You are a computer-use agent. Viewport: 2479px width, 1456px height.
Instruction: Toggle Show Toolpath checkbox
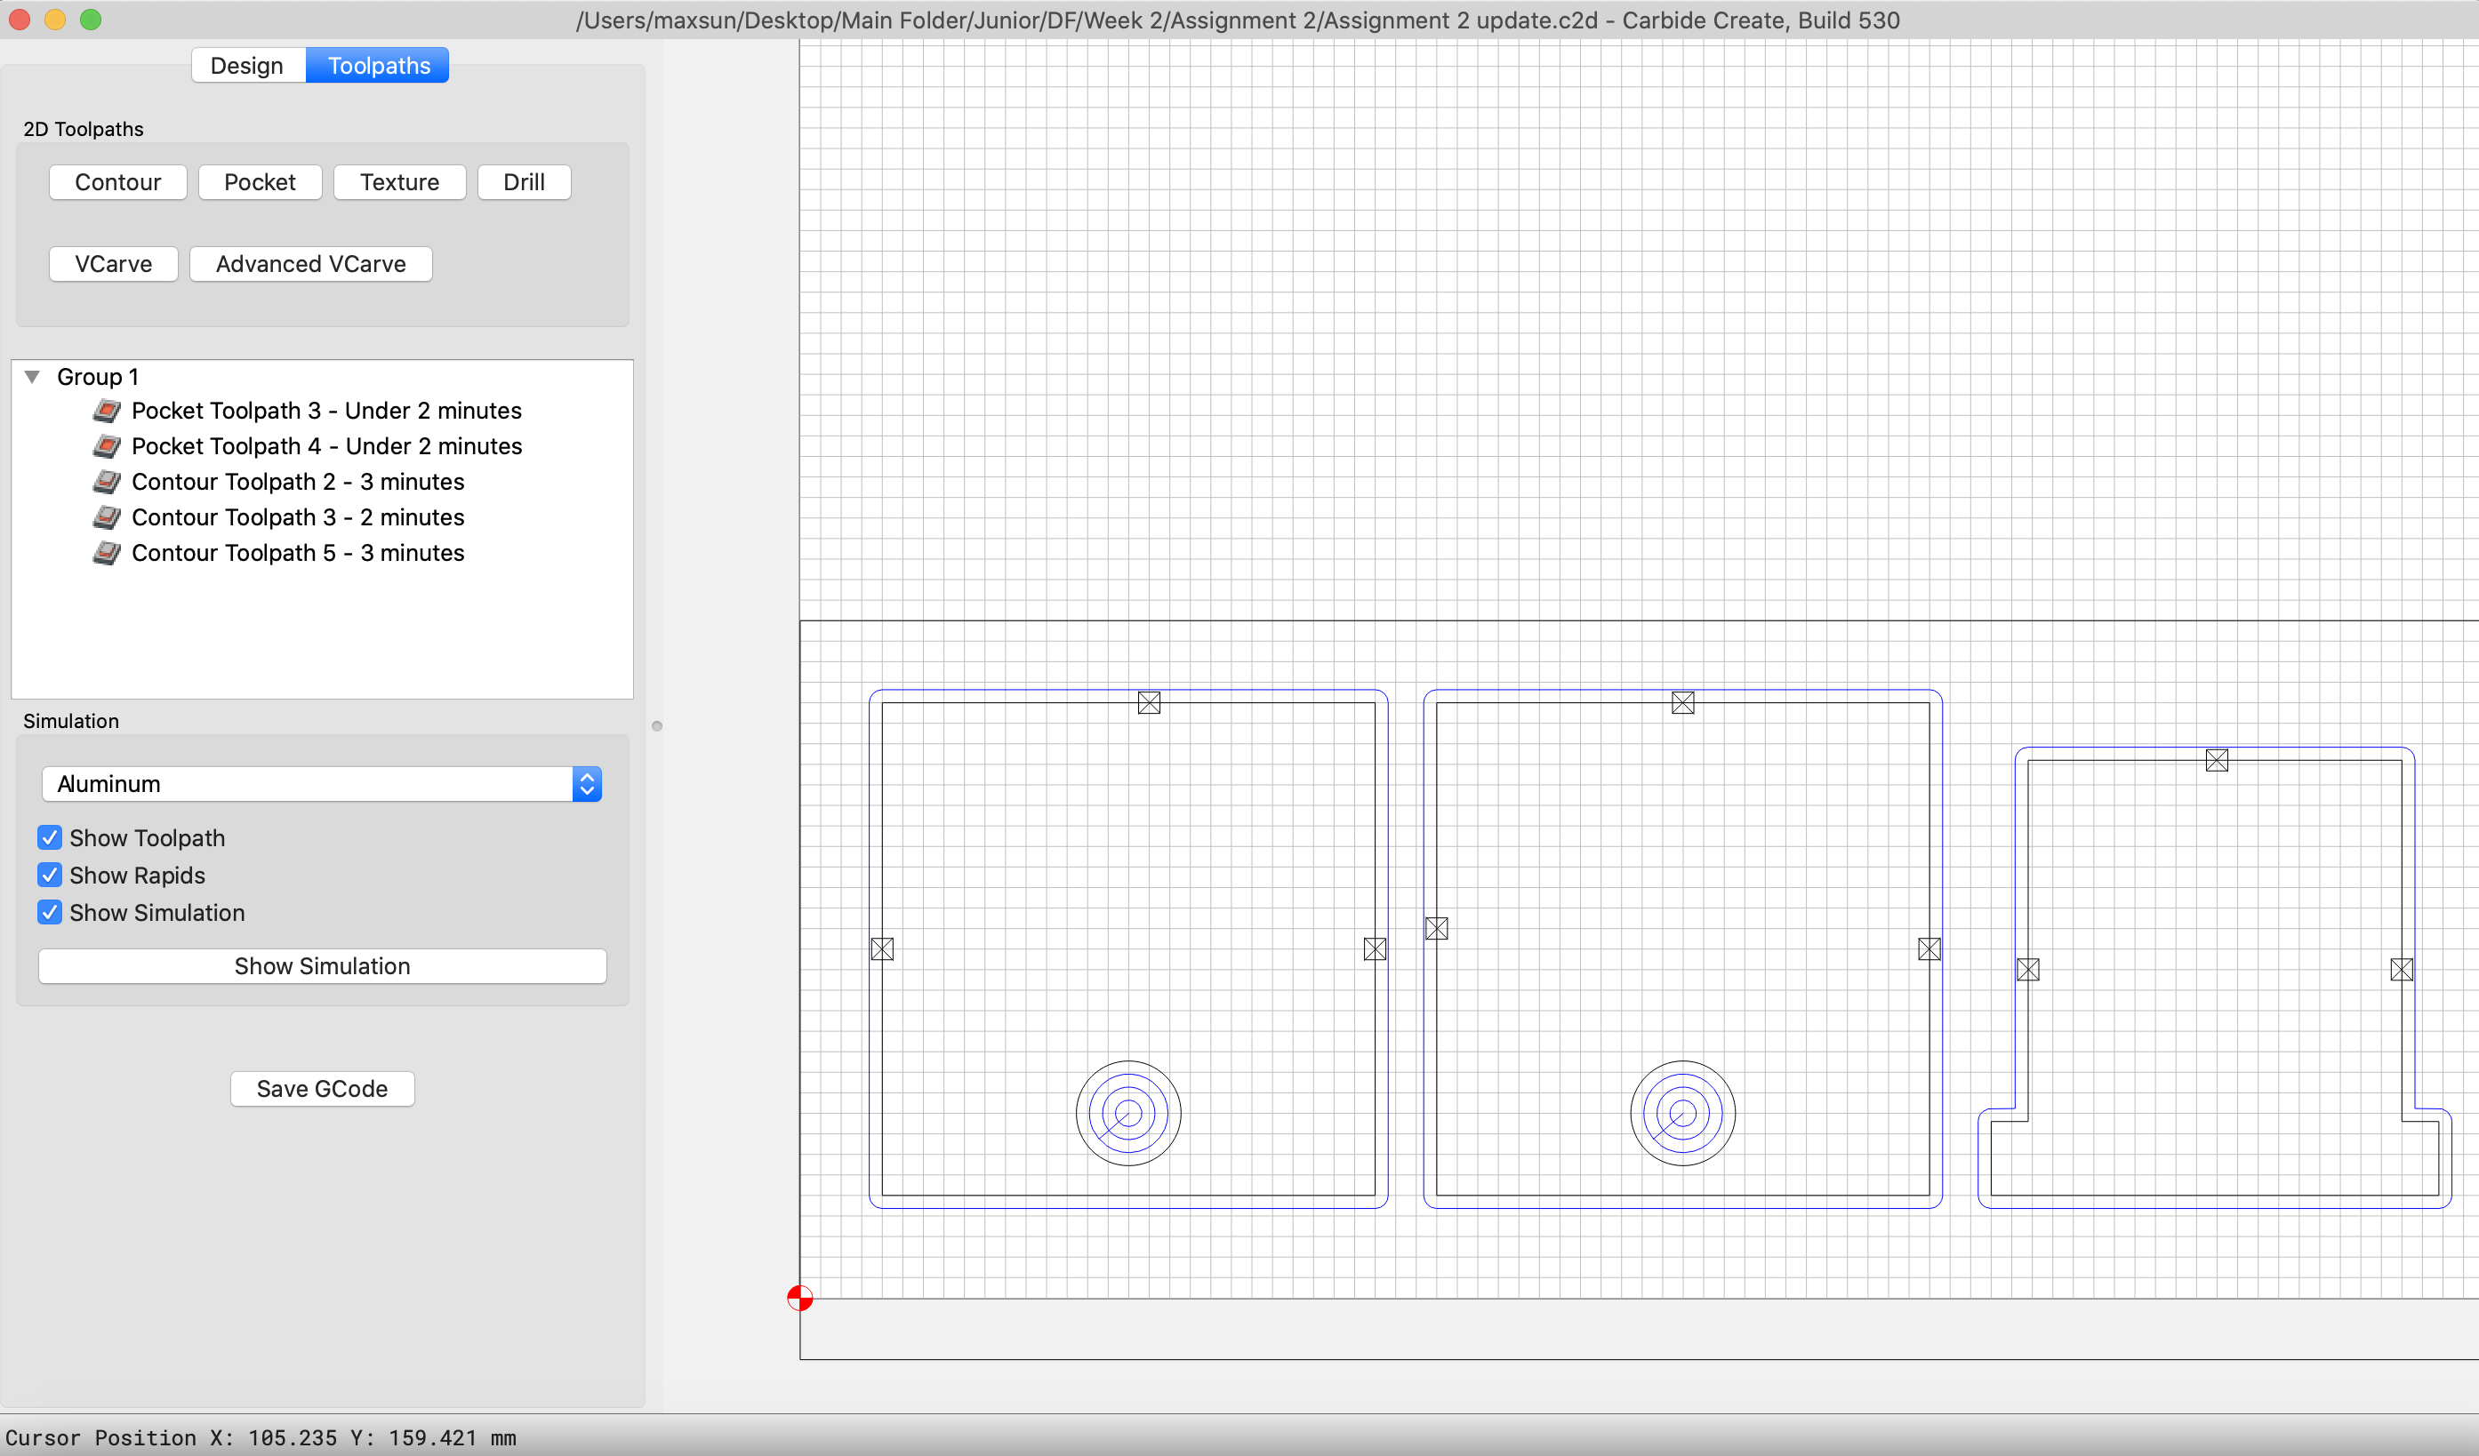[49, 837]
